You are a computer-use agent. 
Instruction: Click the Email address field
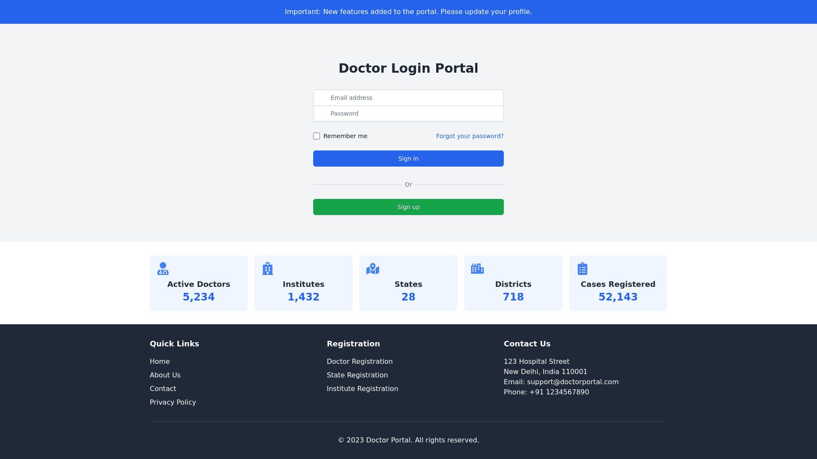click(x=408, y=98)
